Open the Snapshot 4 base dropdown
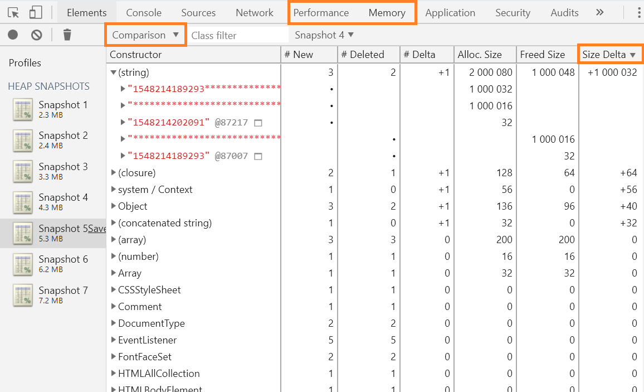This screenshot has height=392, width=644. pyautogui.click(x=324, y=35)
